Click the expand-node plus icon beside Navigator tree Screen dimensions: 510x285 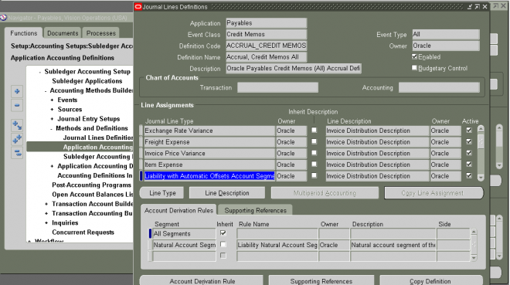click(x=17, y=91)
